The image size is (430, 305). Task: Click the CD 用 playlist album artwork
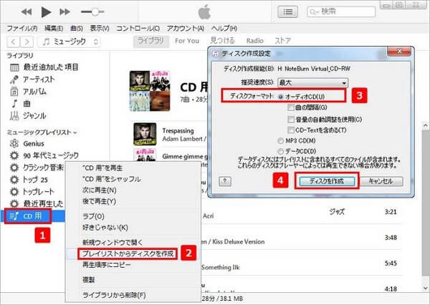(x=150, y=91)
